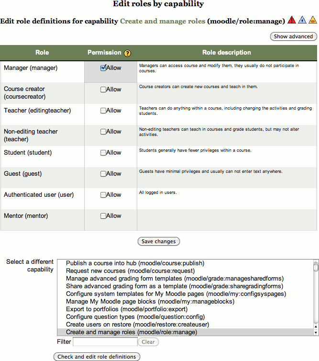This screenshot has height=361, width=319.
Task: Uncheck Allow for Manager role
Action: pyautogui.click(x=103, y=68)
